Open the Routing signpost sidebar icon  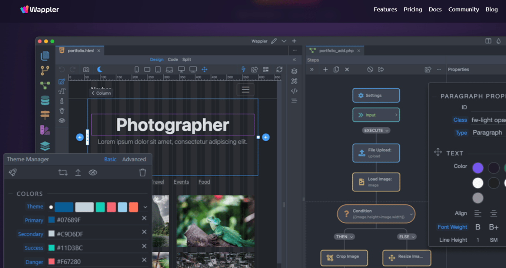point(45,115)
